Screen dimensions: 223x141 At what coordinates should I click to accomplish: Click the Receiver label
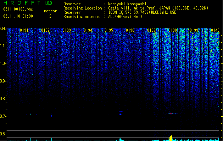point(72,12)
